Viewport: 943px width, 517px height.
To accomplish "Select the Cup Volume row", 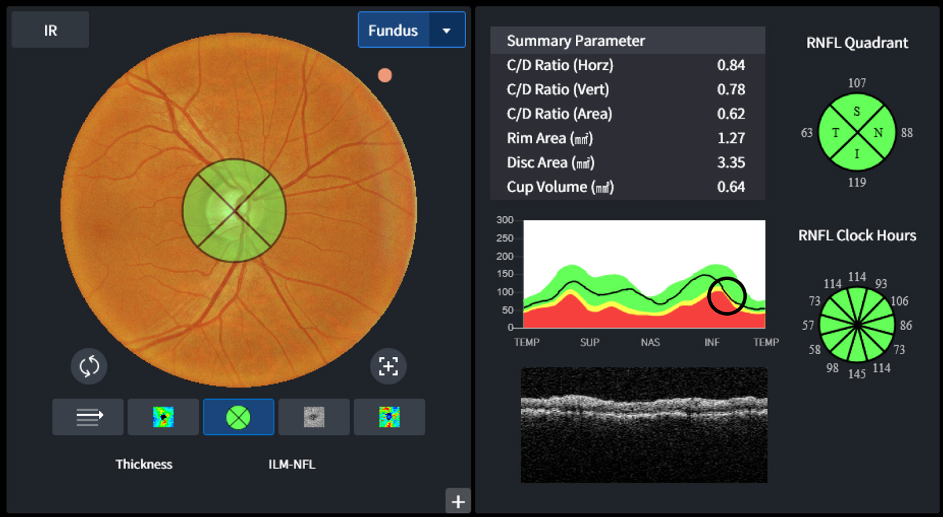I will (628, 186).
